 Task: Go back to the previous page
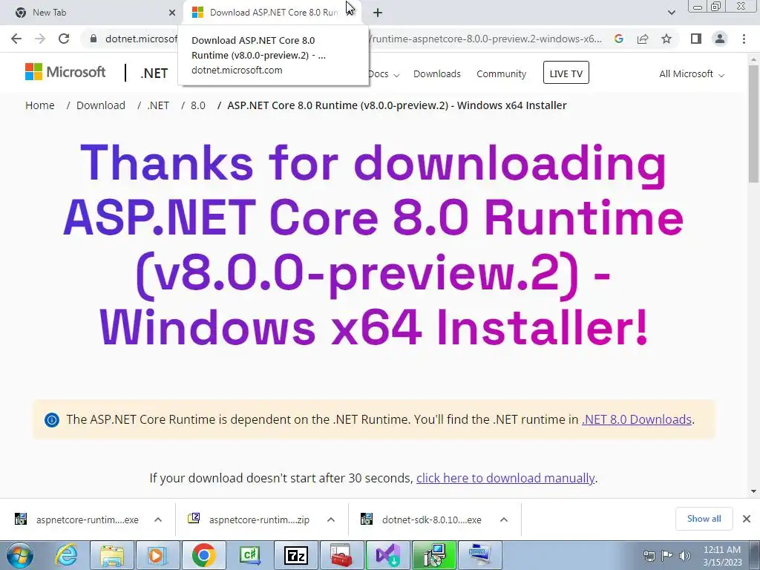point(16,39)
